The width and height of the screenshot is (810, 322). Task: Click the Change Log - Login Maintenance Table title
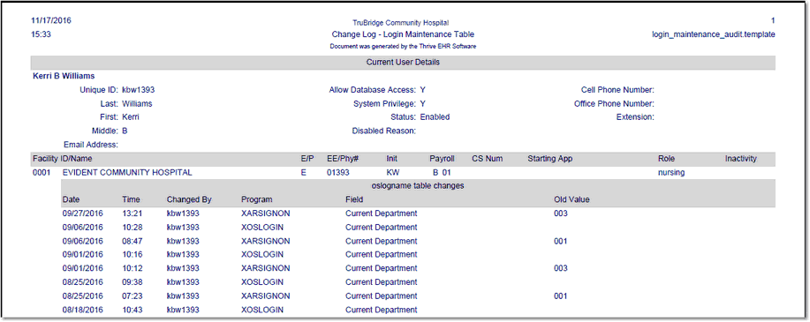[x=403, y=34]
